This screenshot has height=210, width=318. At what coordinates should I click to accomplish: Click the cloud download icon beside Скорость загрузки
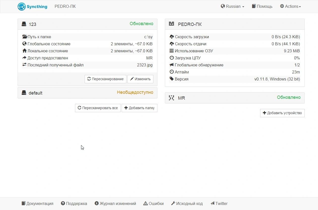point(172,37)
